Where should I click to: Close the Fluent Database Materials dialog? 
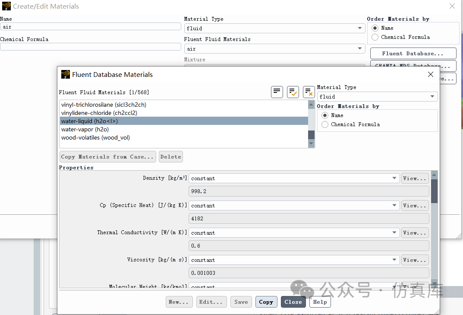431,74
